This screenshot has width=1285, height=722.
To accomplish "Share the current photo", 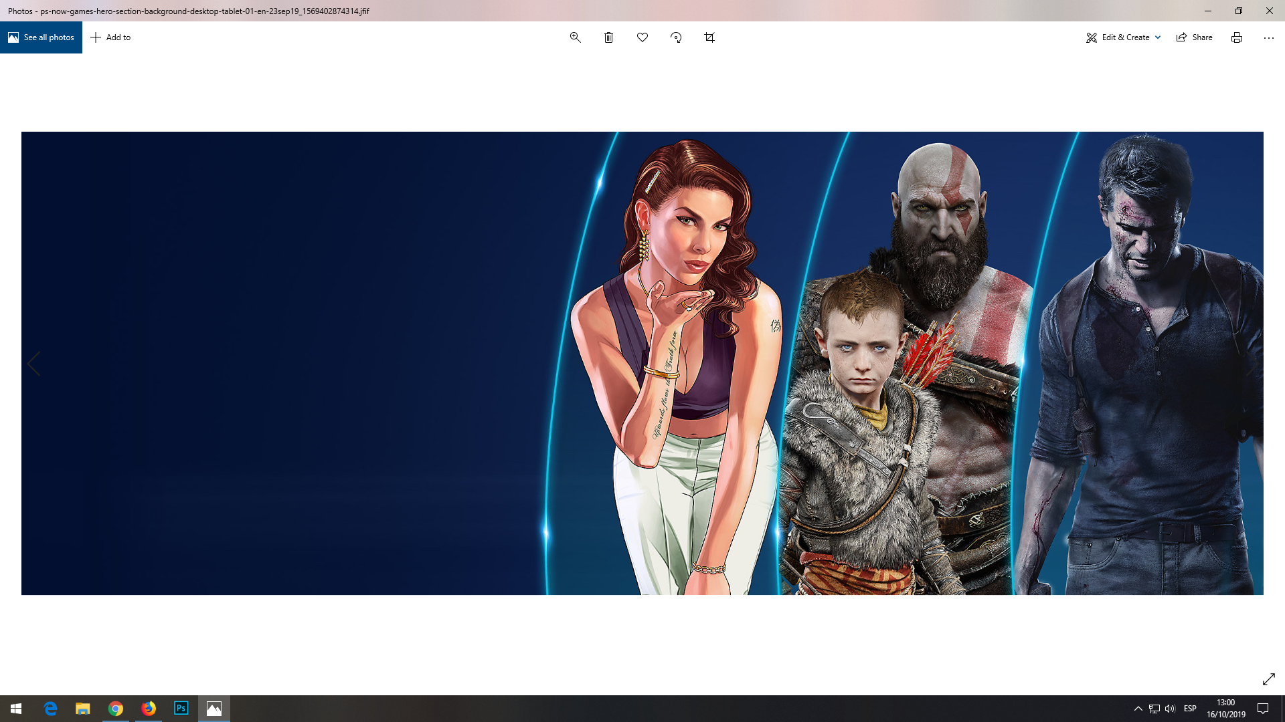I will point(1195,37).
